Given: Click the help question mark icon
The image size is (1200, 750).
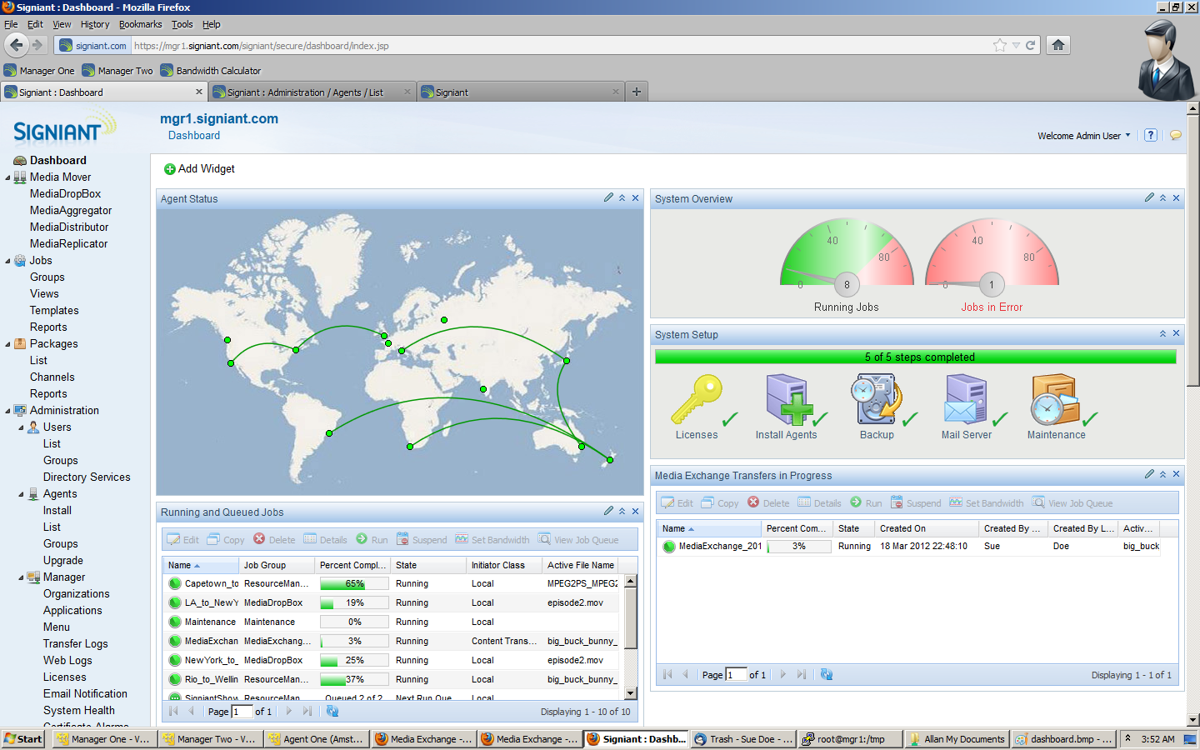Looking at the screenshot, I should [x=1151, y=135].
